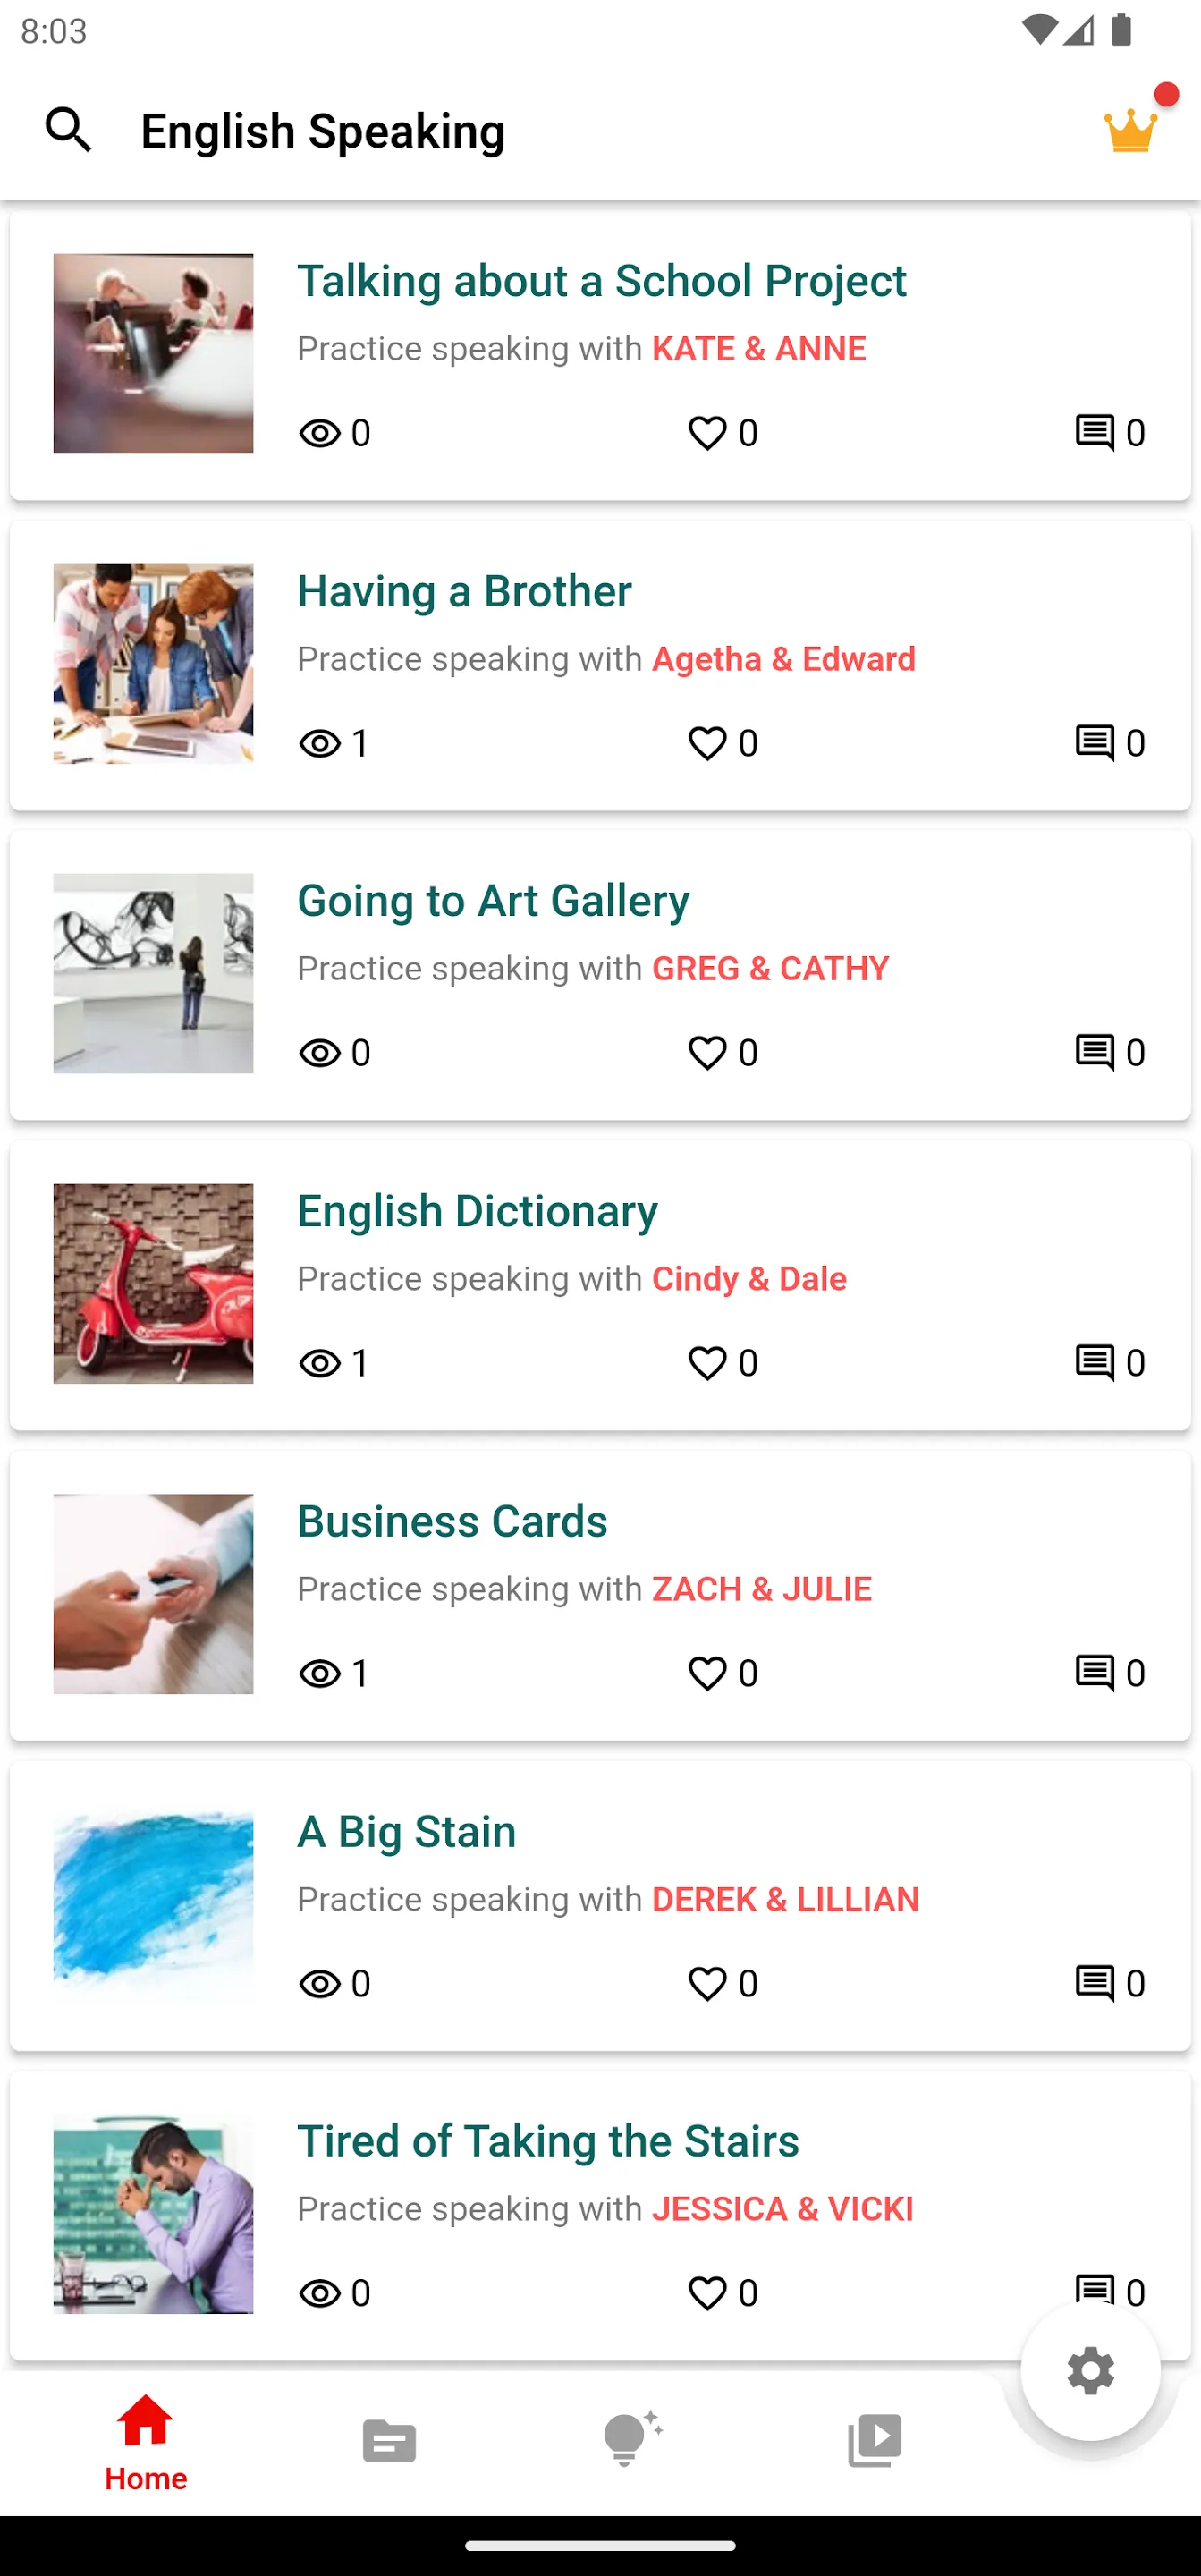Tap the views eye icon on A Big Stain
Viewport: 1201px width, 2576px height.
click(320, 1983)
